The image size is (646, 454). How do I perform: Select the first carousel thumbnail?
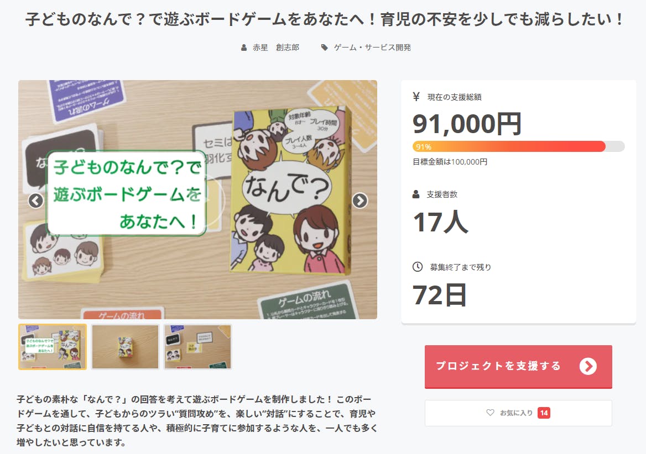tap(53, 347)
